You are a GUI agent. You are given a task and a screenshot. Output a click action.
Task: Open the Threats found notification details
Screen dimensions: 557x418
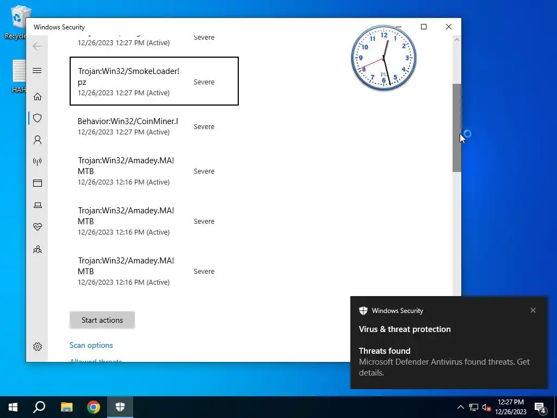[449, 361]
